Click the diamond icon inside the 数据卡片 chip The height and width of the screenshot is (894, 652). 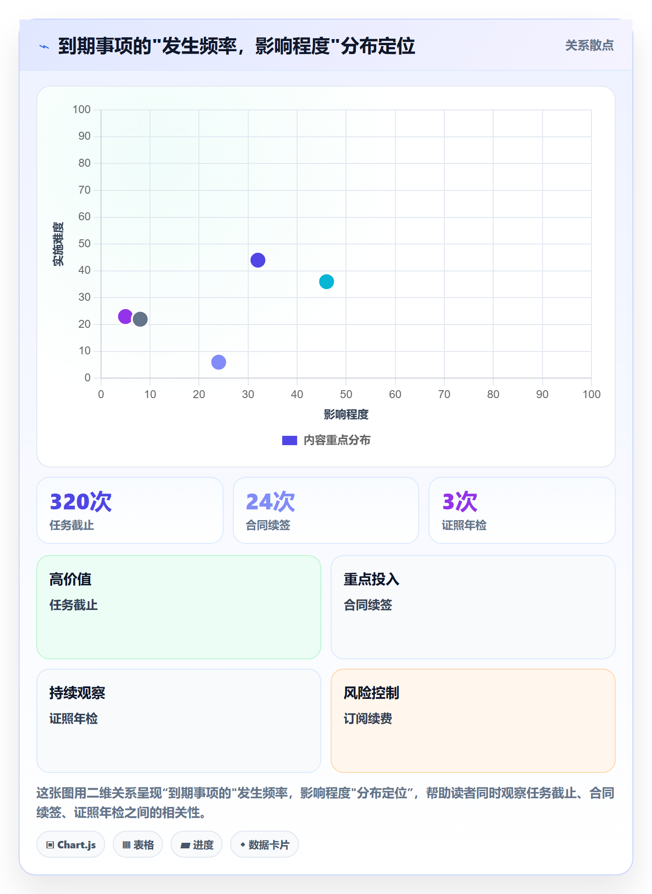point(243,845)
